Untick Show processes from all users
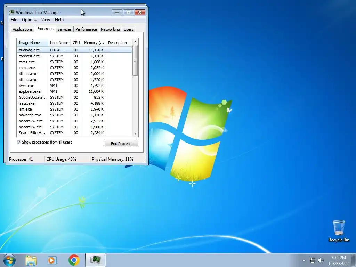 point(19,142)
